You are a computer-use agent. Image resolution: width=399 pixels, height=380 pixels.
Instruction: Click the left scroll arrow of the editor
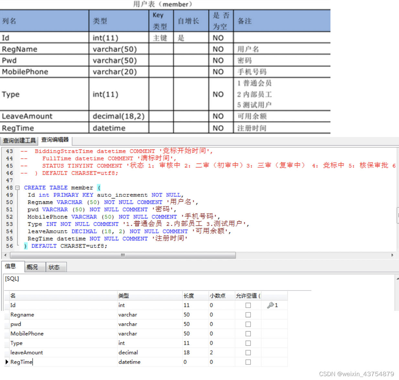5,255
